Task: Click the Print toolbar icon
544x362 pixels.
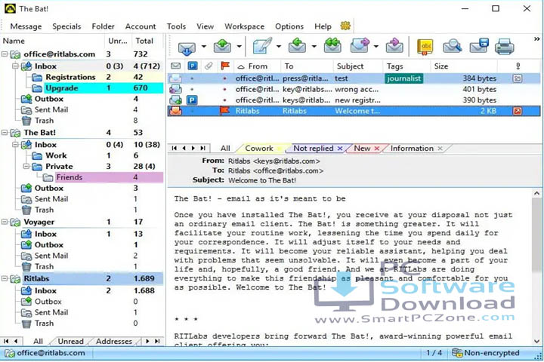Action: point(504,47)
